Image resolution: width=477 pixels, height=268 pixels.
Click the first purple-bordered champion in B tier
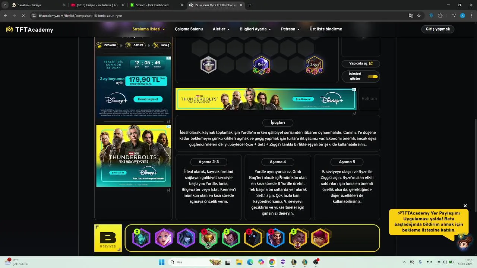click(141, 238)
